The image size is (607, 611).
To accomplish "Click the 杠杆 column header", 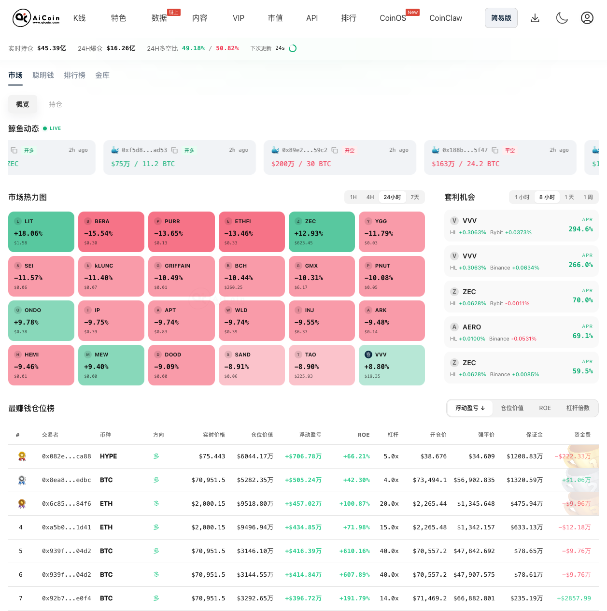I will pos(393,435).
